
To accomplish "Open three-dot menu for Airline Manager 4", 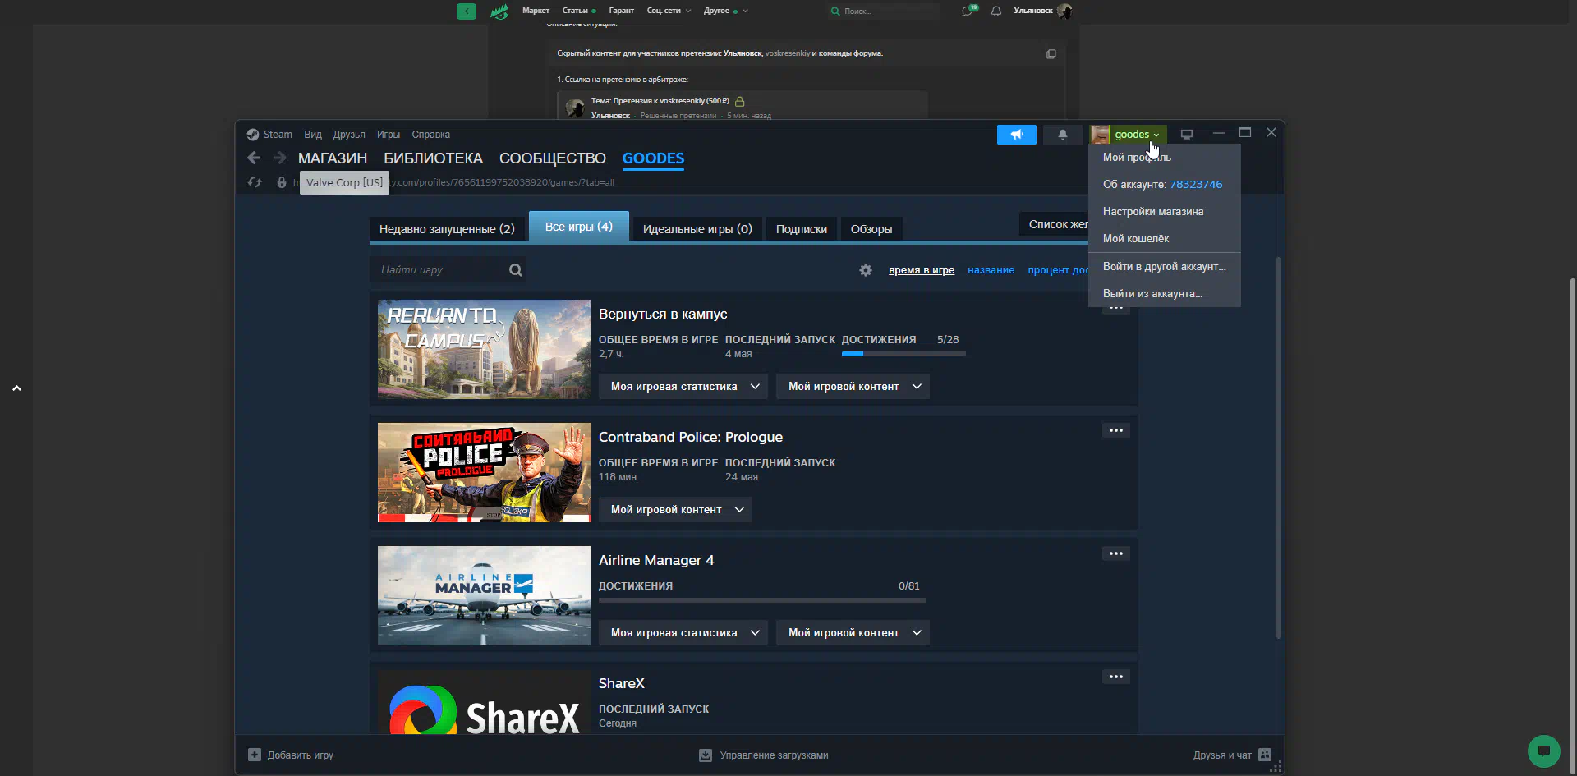I will [1116, 553].
